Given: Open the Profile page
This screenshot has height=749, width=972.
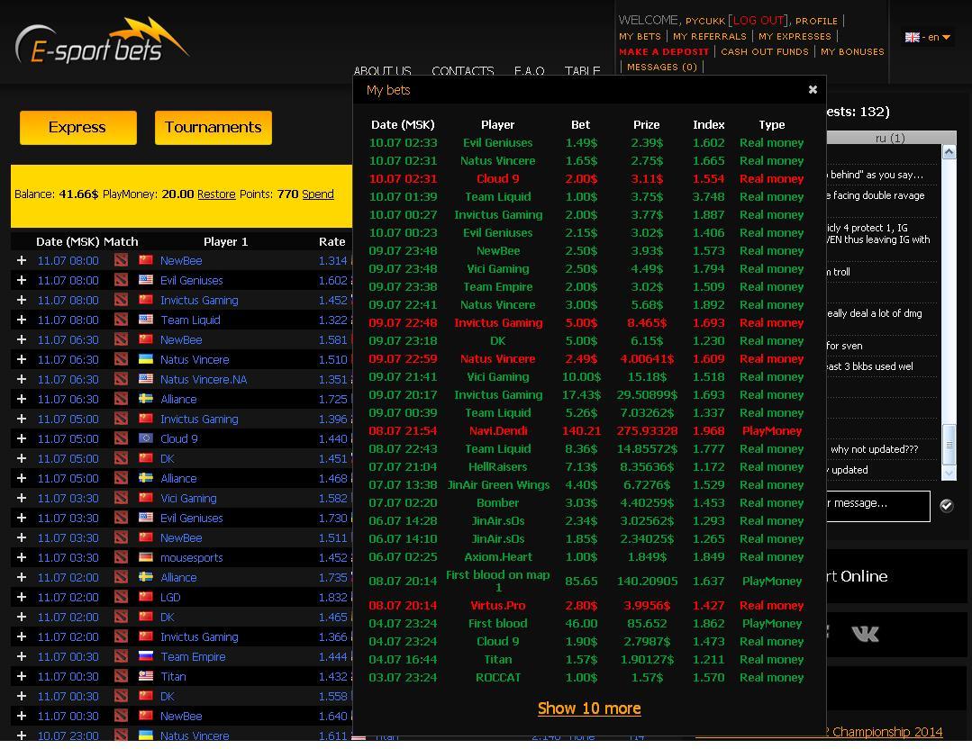Looking at the screenshot, I should (x=816, y=21).
